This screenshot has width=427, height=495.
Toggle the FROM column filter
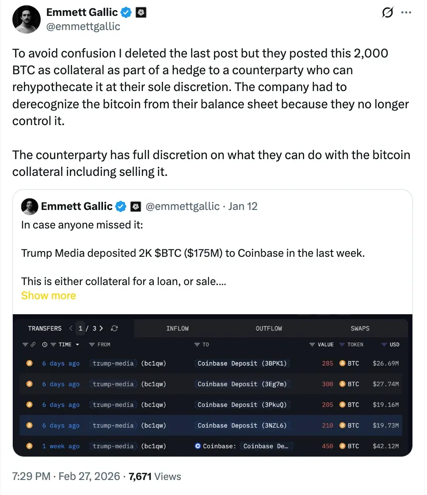91,344
